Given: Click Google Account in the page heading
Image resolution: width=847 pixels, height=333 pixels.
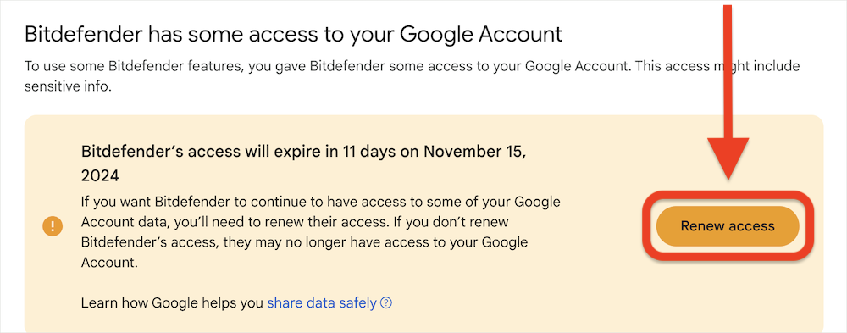Looking at the screenshot, I should pos(481,35).
